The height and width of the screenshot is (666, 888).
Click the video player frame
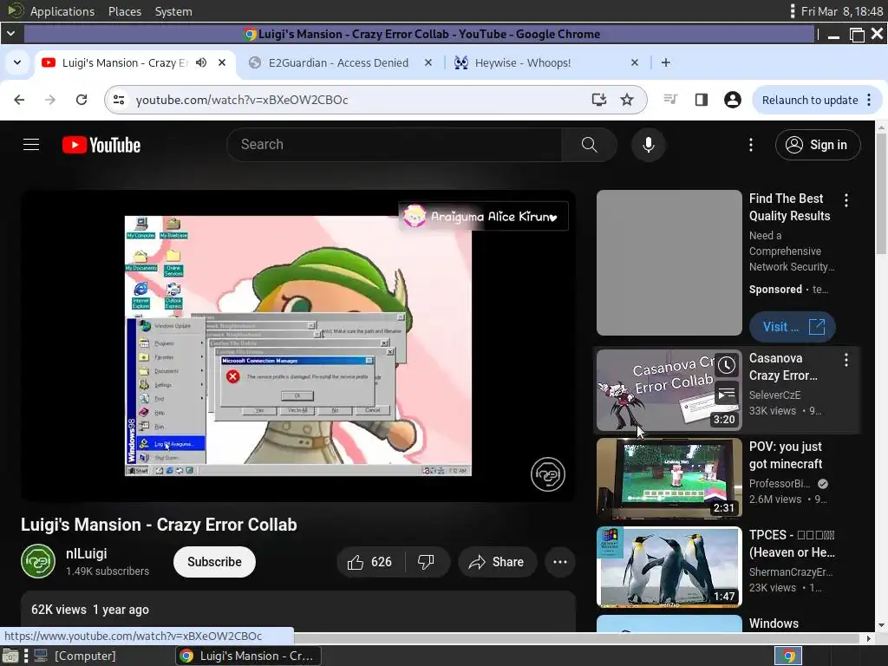298,345
